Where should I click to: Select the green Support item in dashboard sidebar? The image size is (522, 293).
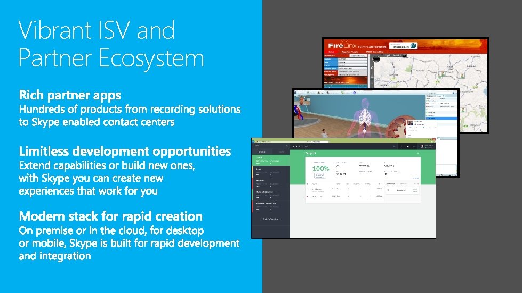click(271, 160)
